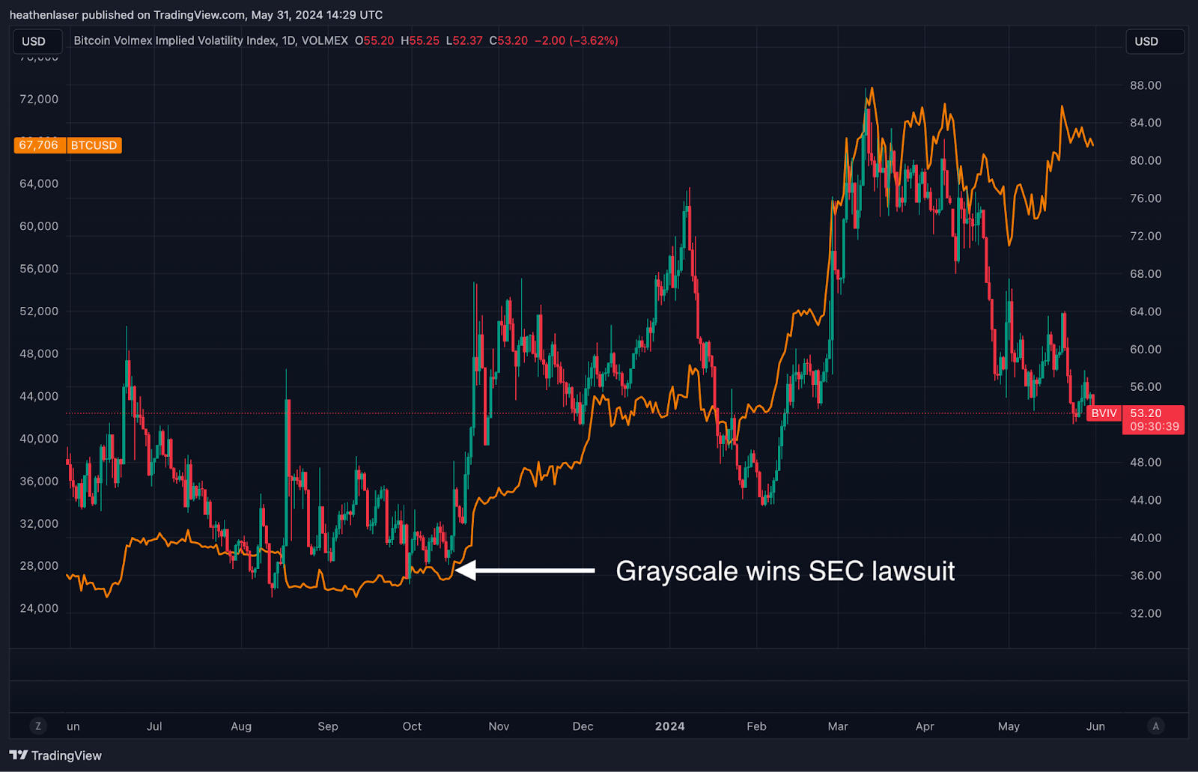Click the Jul label on time axis

tap(154, 726)
